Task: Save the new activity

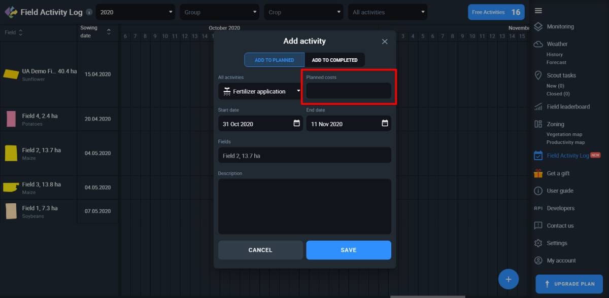Action: click(x=348, y=250)
